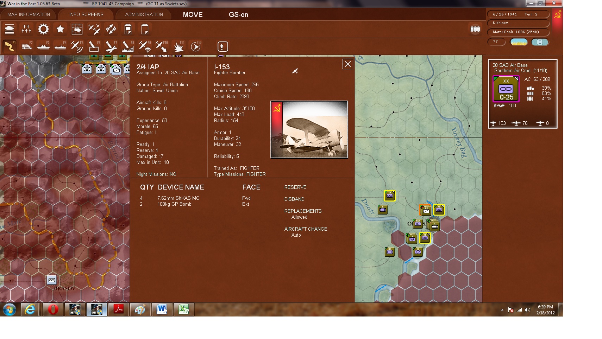The width and height of the screenshot is (602, 339).
Task: Click the 20 SAD Air Base assignment link
Action: (182, 73)
